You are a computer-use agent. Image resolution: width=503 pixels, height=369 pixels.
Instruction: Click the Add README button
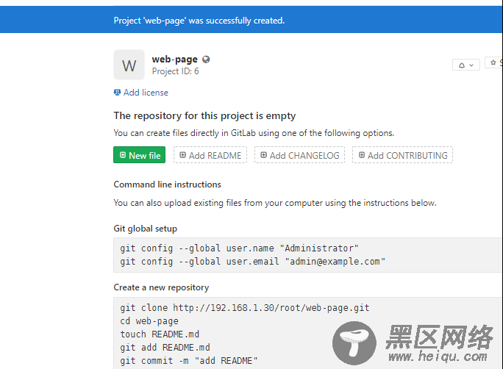coord(210,155)
